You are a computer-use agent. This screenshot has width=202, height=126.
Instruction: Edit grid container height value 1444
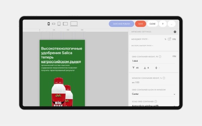153,61
